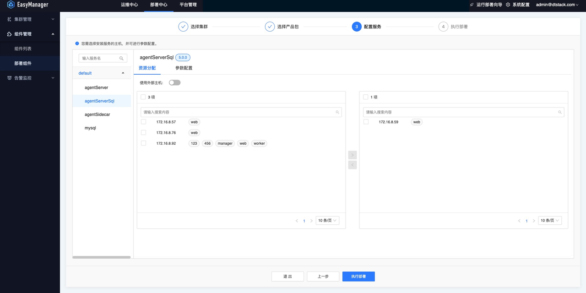
Task: Click the 告警监控 sidebar icon
Action: click(10, 78)
